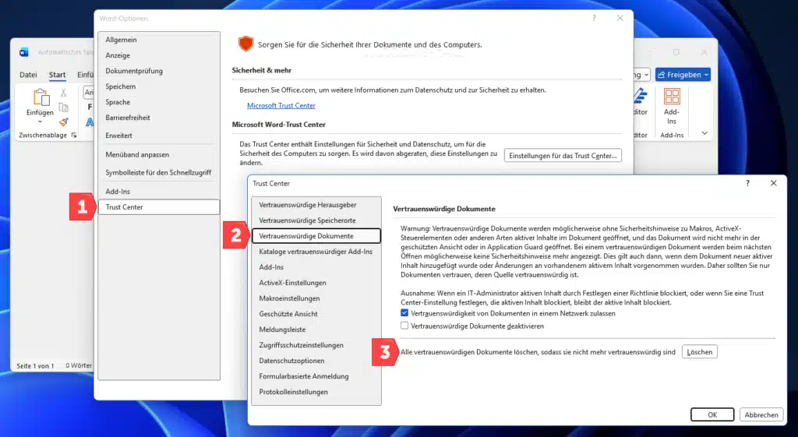This screenshot has height=437, width=798.
Task: Open Dokumentprüfung options category
Action: pyautogui.click(x=159, y=71)
